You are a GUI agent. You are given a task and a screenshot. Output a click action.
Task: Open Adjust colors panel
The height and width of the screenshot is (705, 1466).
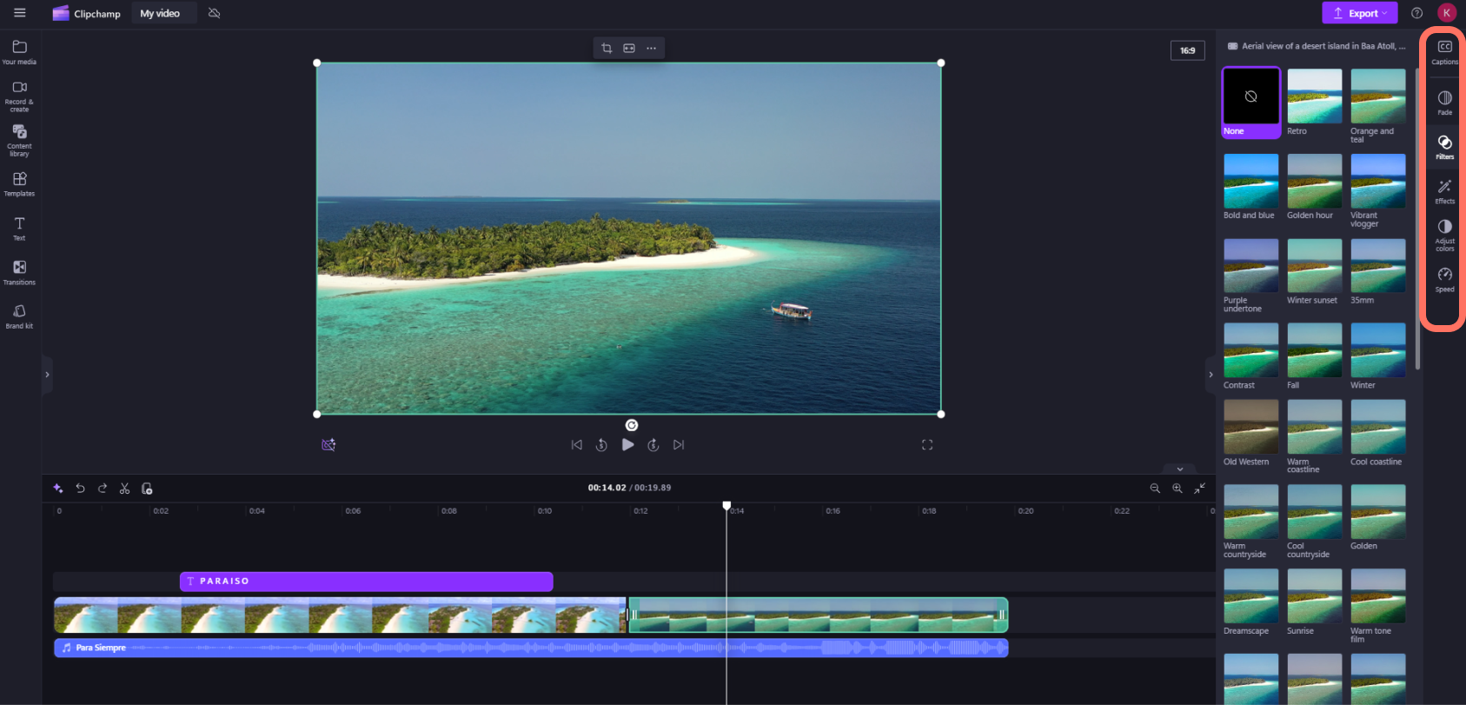(x=1444, y=234)
